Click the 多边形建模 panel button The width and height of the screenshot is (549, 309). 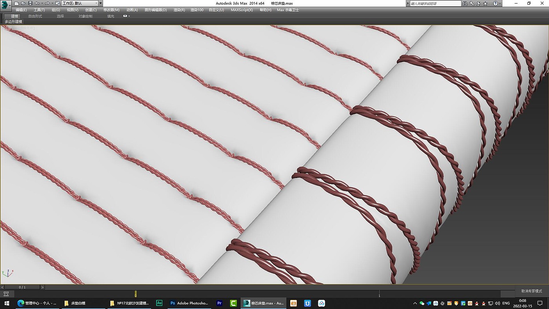coord(13,22)
